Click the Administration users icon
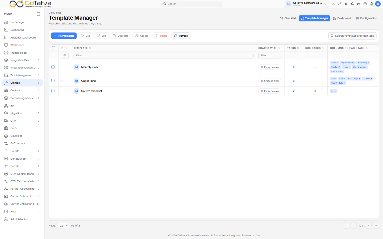The image size is (383, 239). pyautogui.click(x=6, y=219)
